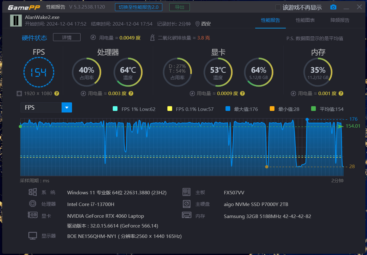
Task: Click the average 154.01 green arrow marker
Action: click(340, 126)
